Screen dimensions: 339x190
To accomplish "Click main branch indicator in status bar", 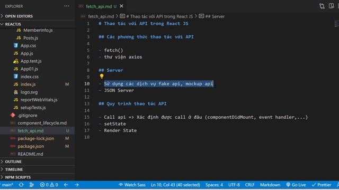I will (7, 185).
